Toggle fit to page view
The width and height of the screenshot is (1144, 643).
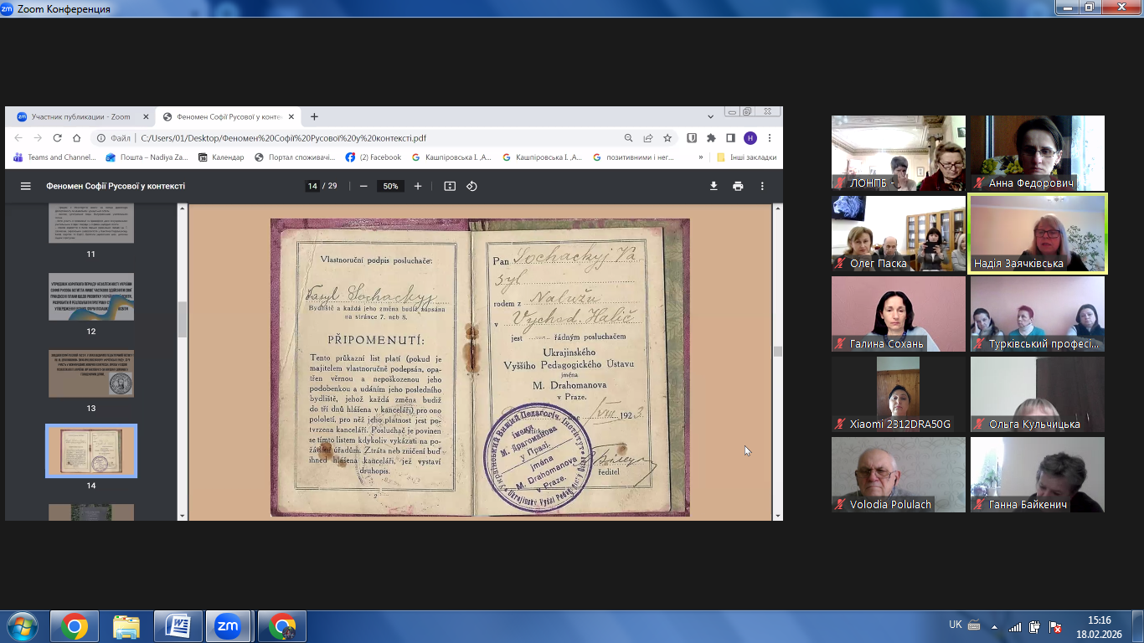point(450,186)
